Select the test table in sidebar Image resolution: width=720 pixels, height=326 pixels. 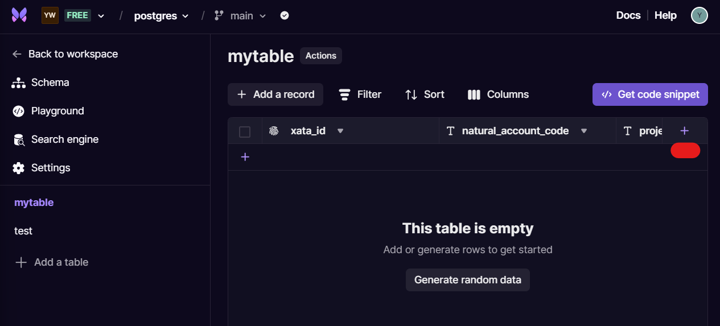[x=23, y=231]
